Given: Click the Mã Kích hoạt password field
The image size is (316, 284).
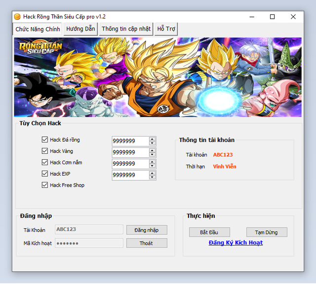Looking at the screenshot, I should [x=89, y=243].
